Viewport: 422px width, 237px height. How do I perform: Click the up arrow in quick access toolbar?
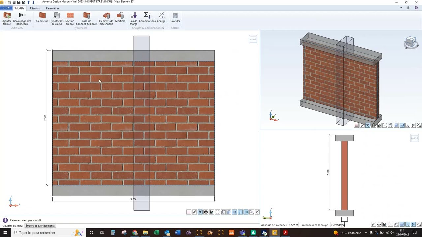click(28, 2)
